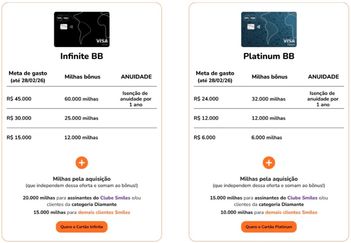Click the blue Platinum Visa card image
Viewport: 351px width, 243px height.
pos(269,29)
